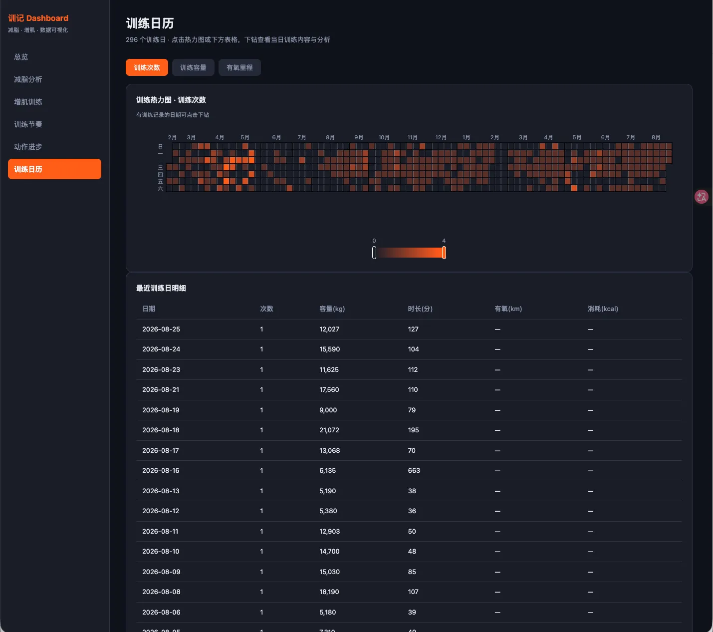Click the 有氧(km) column header
Viewport: 713px width, 632px height.
508,309
